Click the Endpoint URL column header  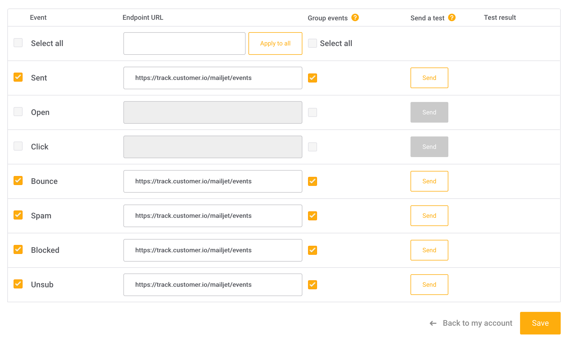point(143,18)
